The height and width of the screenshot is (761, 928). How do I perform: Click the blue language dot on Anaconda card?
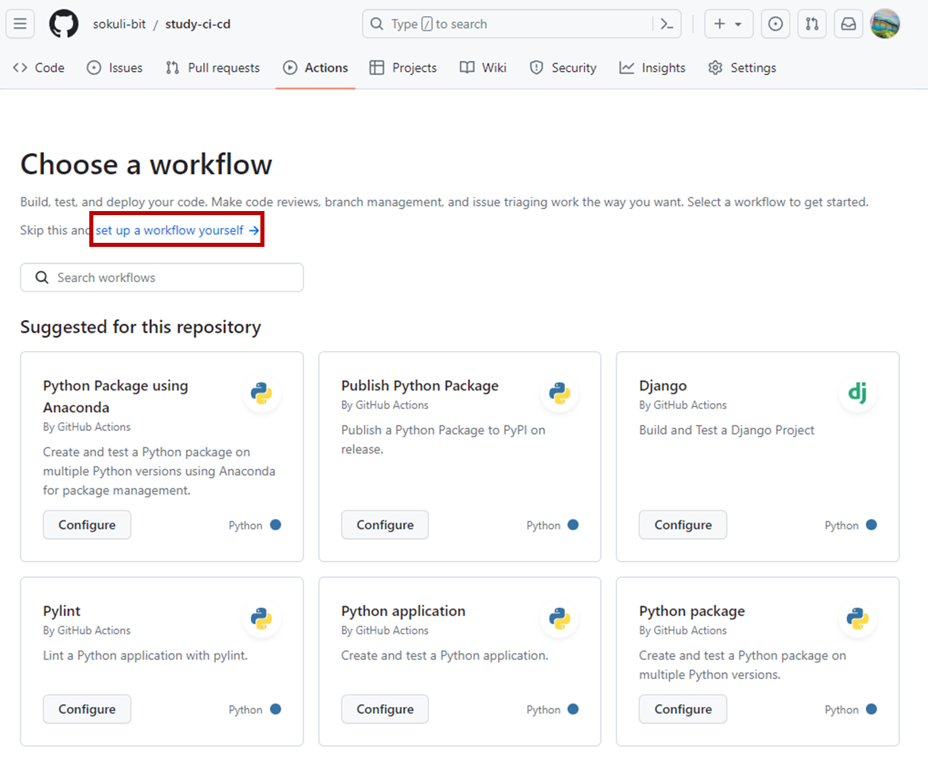click(x=275, y=525)
